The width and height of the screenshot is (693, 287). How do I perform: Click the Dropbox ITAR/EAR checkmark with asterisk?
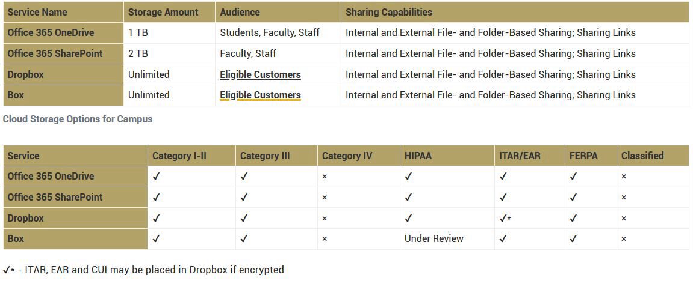[x=505, y=218]
